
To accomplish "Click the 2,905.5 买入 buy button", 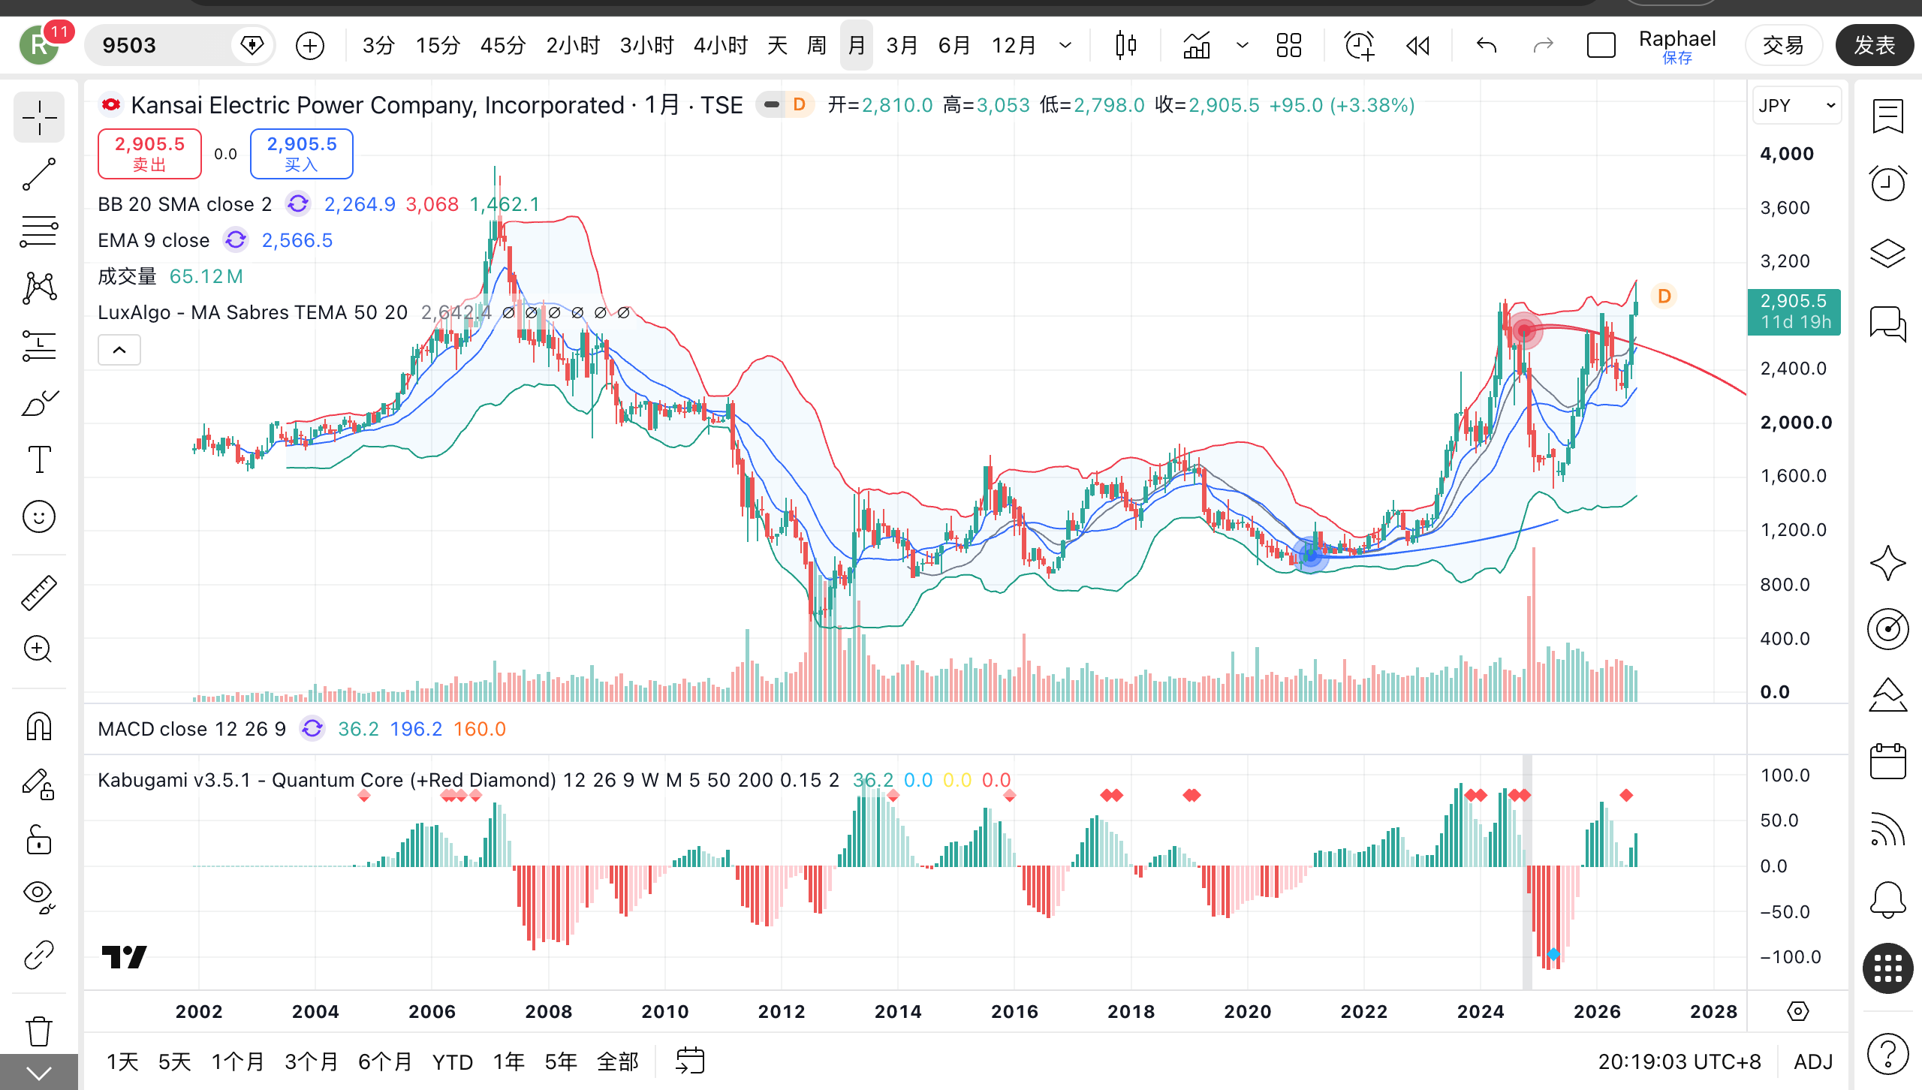I will point(301,154).
